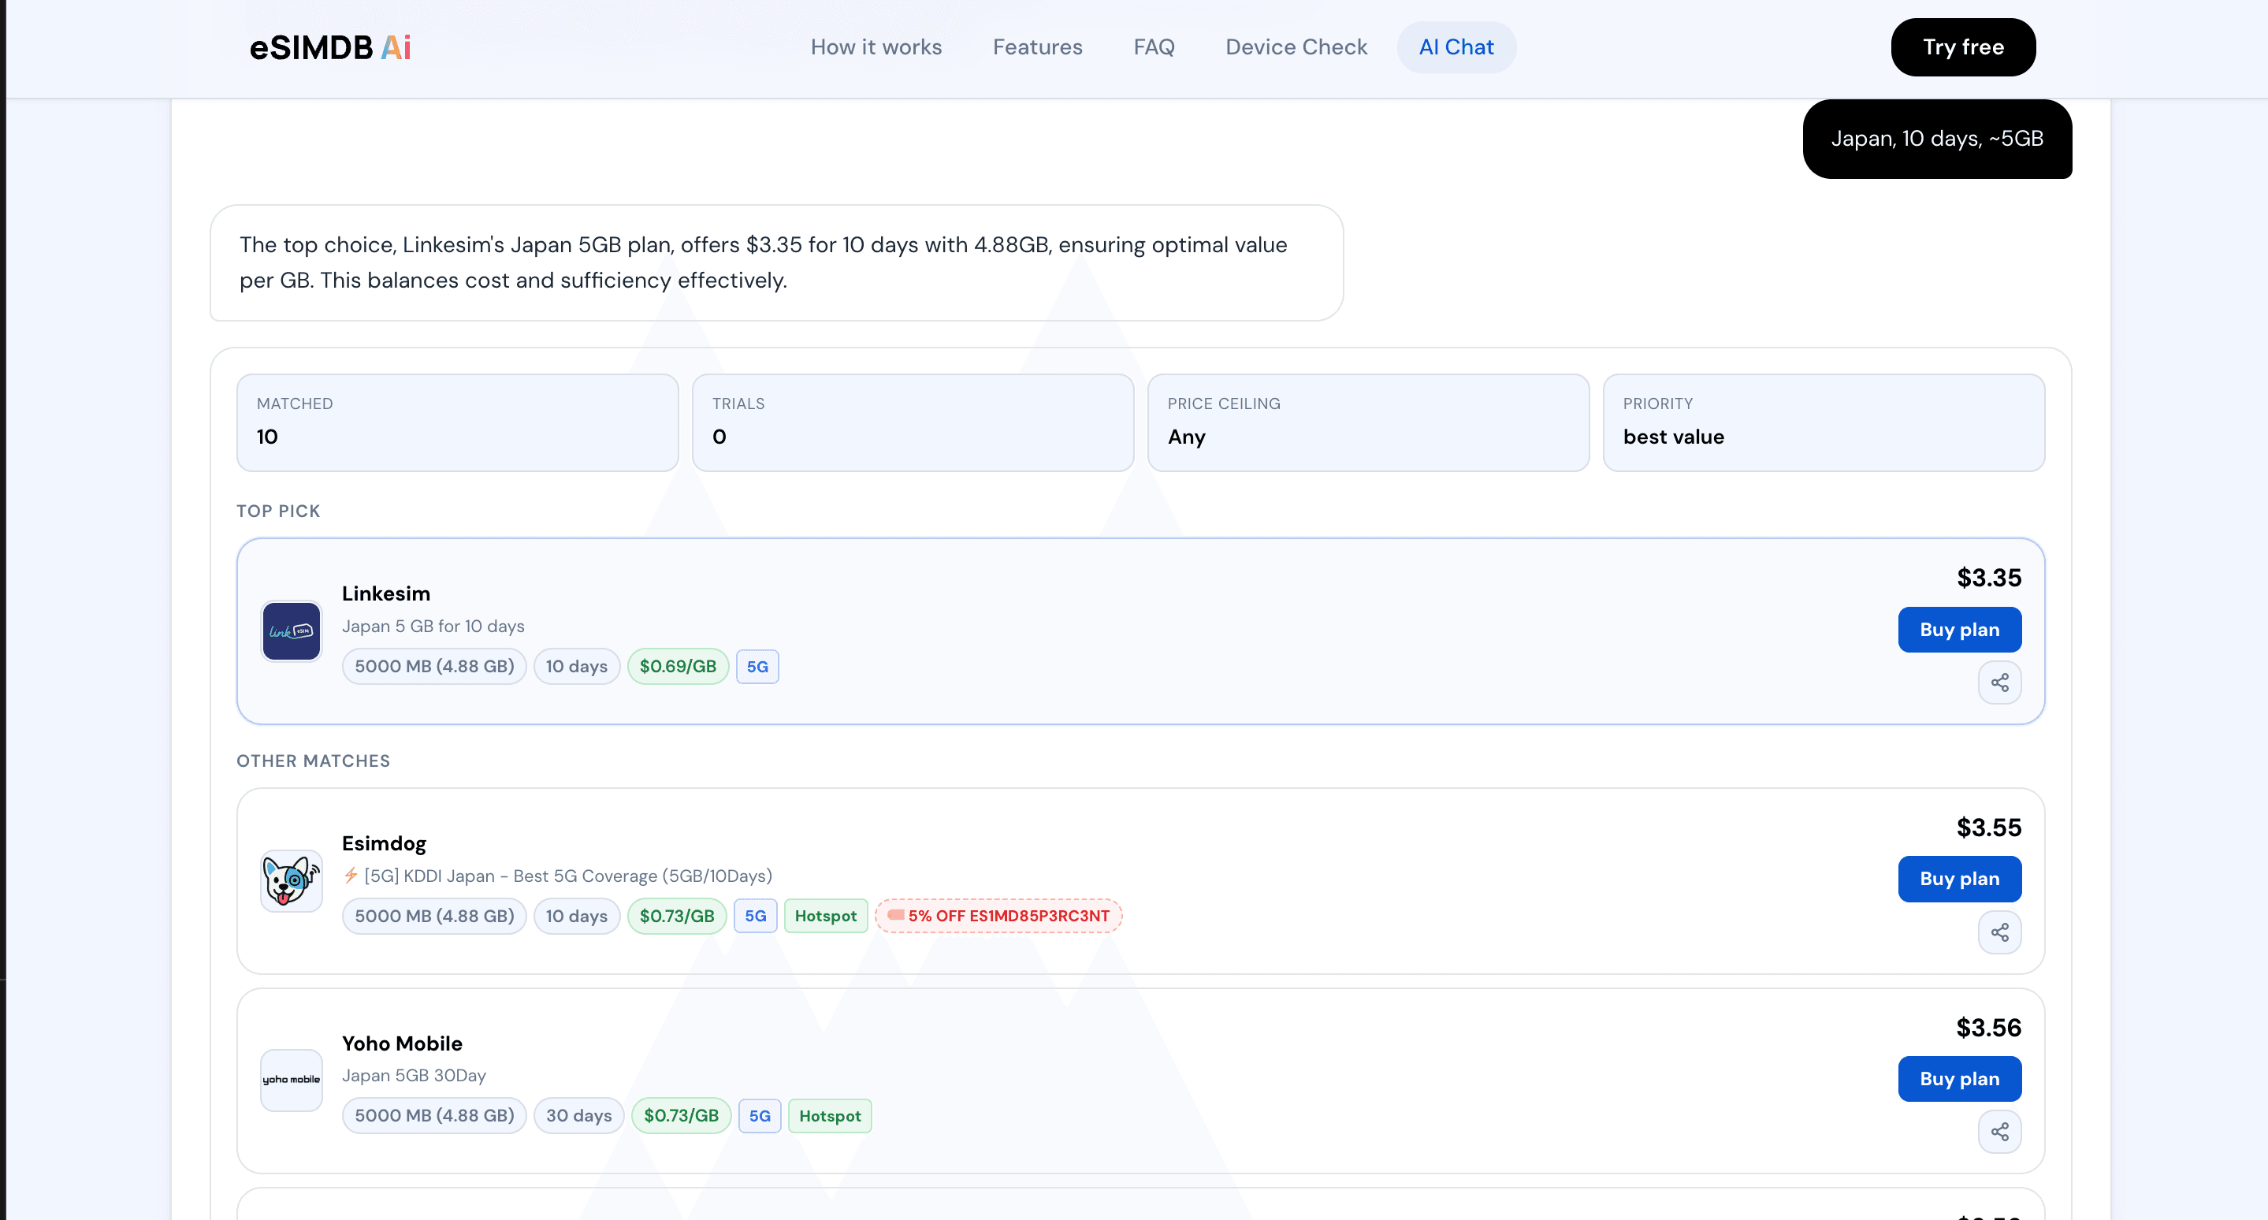
Task: Click the eSIMDB Ai logo
Action: 330,46
